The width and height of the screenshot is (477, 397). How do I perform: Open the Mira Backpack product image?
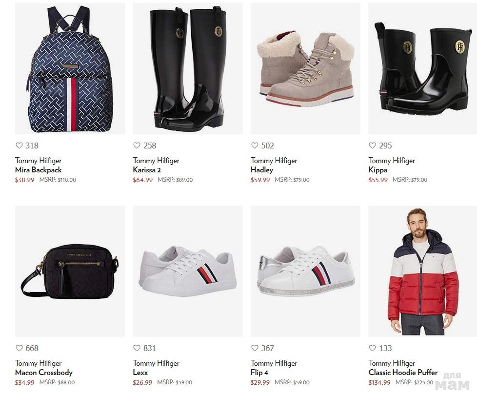[70, 68]
